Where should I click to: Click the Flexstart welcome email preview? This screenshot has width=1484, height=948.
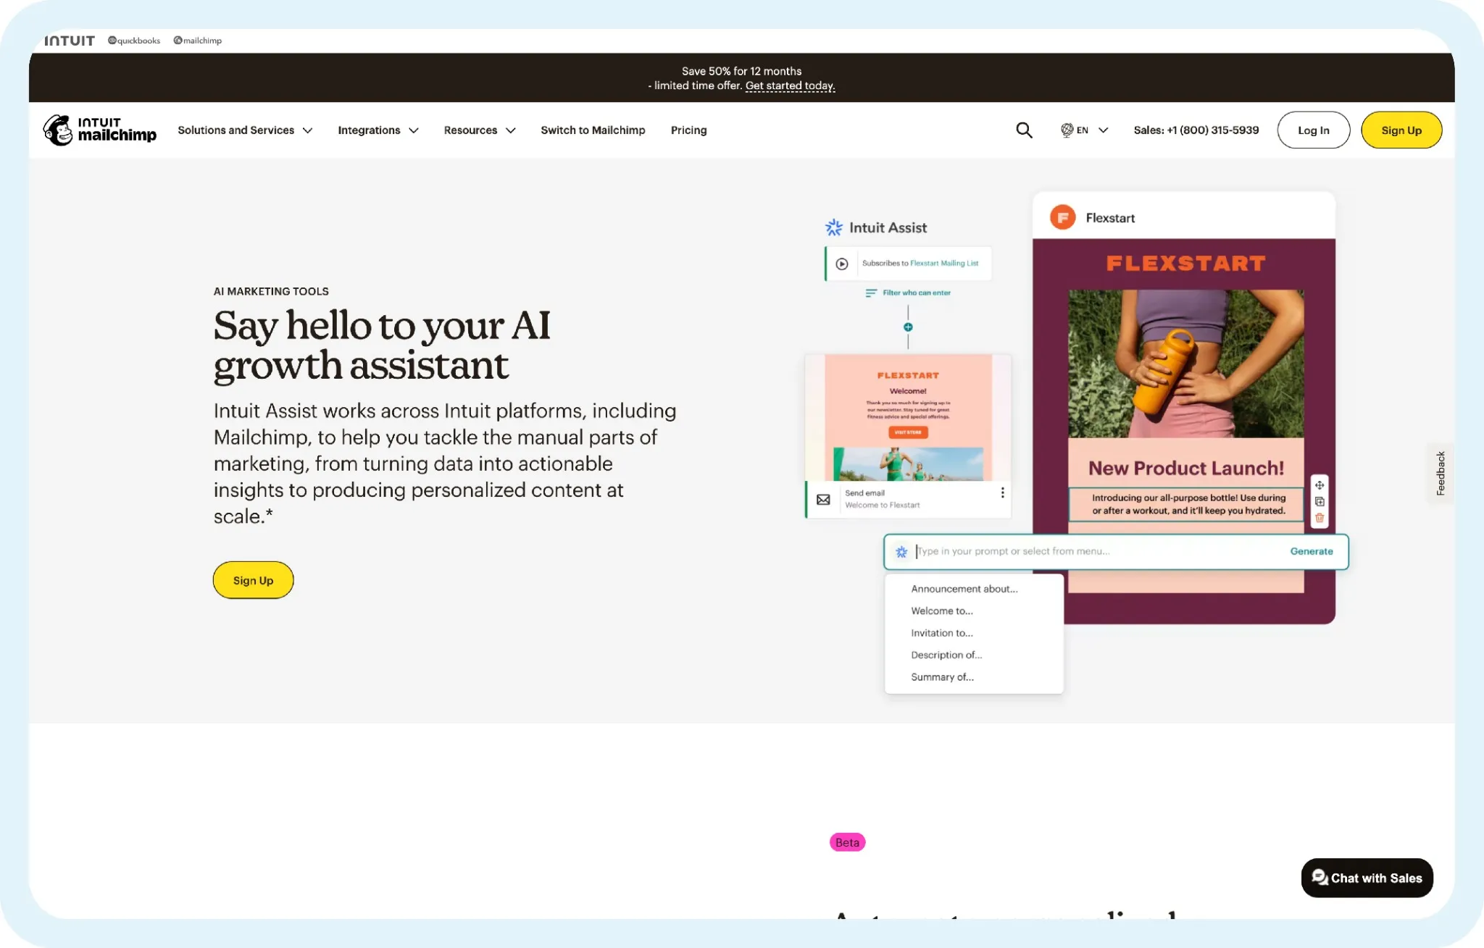coord(908,417)
